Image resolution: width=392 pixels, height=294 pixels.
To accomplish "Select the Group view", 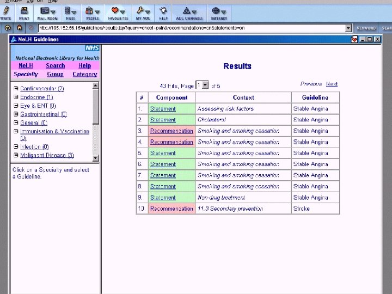I will pos(55,74).
